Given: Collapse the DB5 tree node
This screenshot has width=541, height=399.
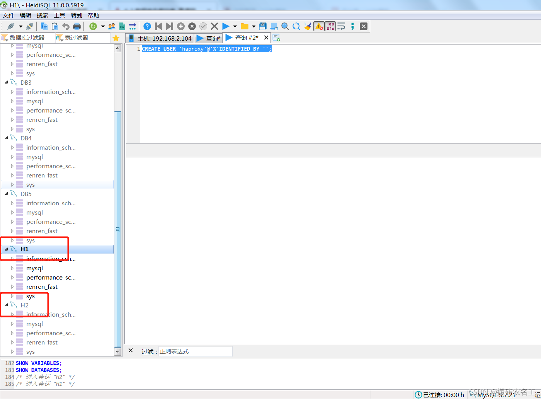Looking at the screenshot, I should (6, 194).
